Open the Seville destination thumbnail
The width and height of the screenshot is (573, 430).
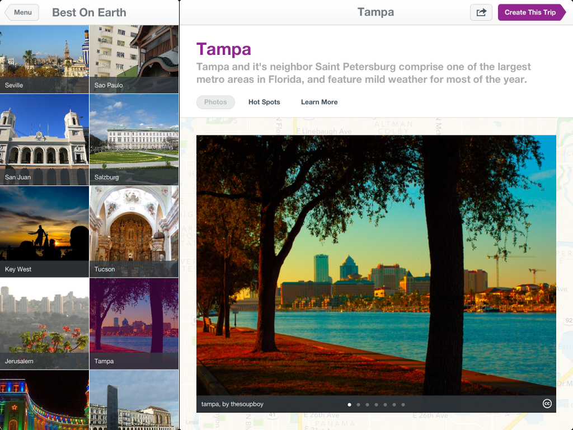pos(44,59)
